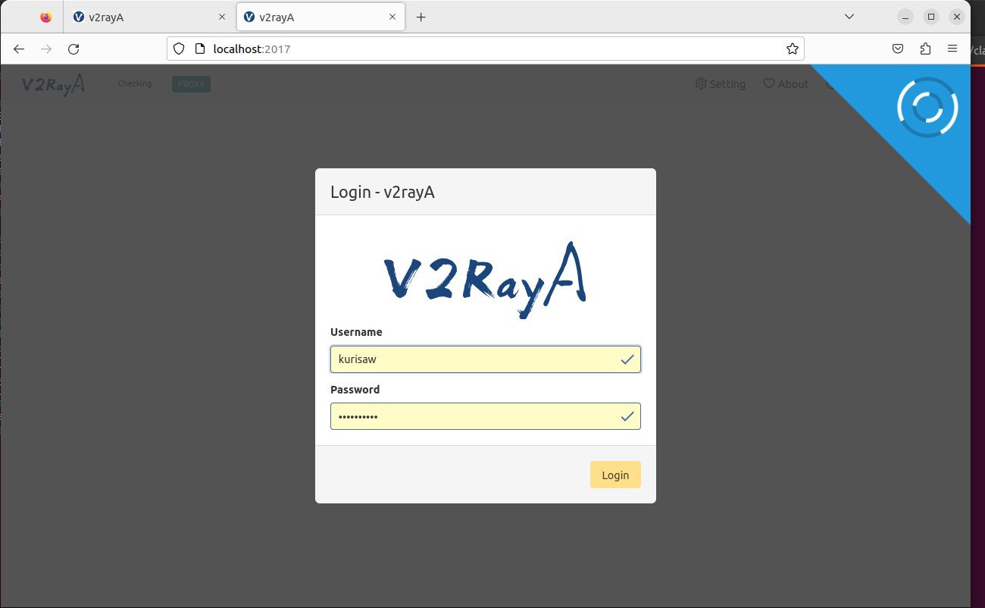
Task: Switch to the first v2rayA tab
Action: click(x=150, y=17)
